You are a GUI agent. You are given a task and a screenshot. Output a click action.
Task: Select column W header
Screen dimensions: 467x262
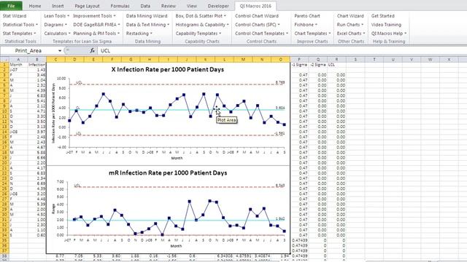click(430, 60)
